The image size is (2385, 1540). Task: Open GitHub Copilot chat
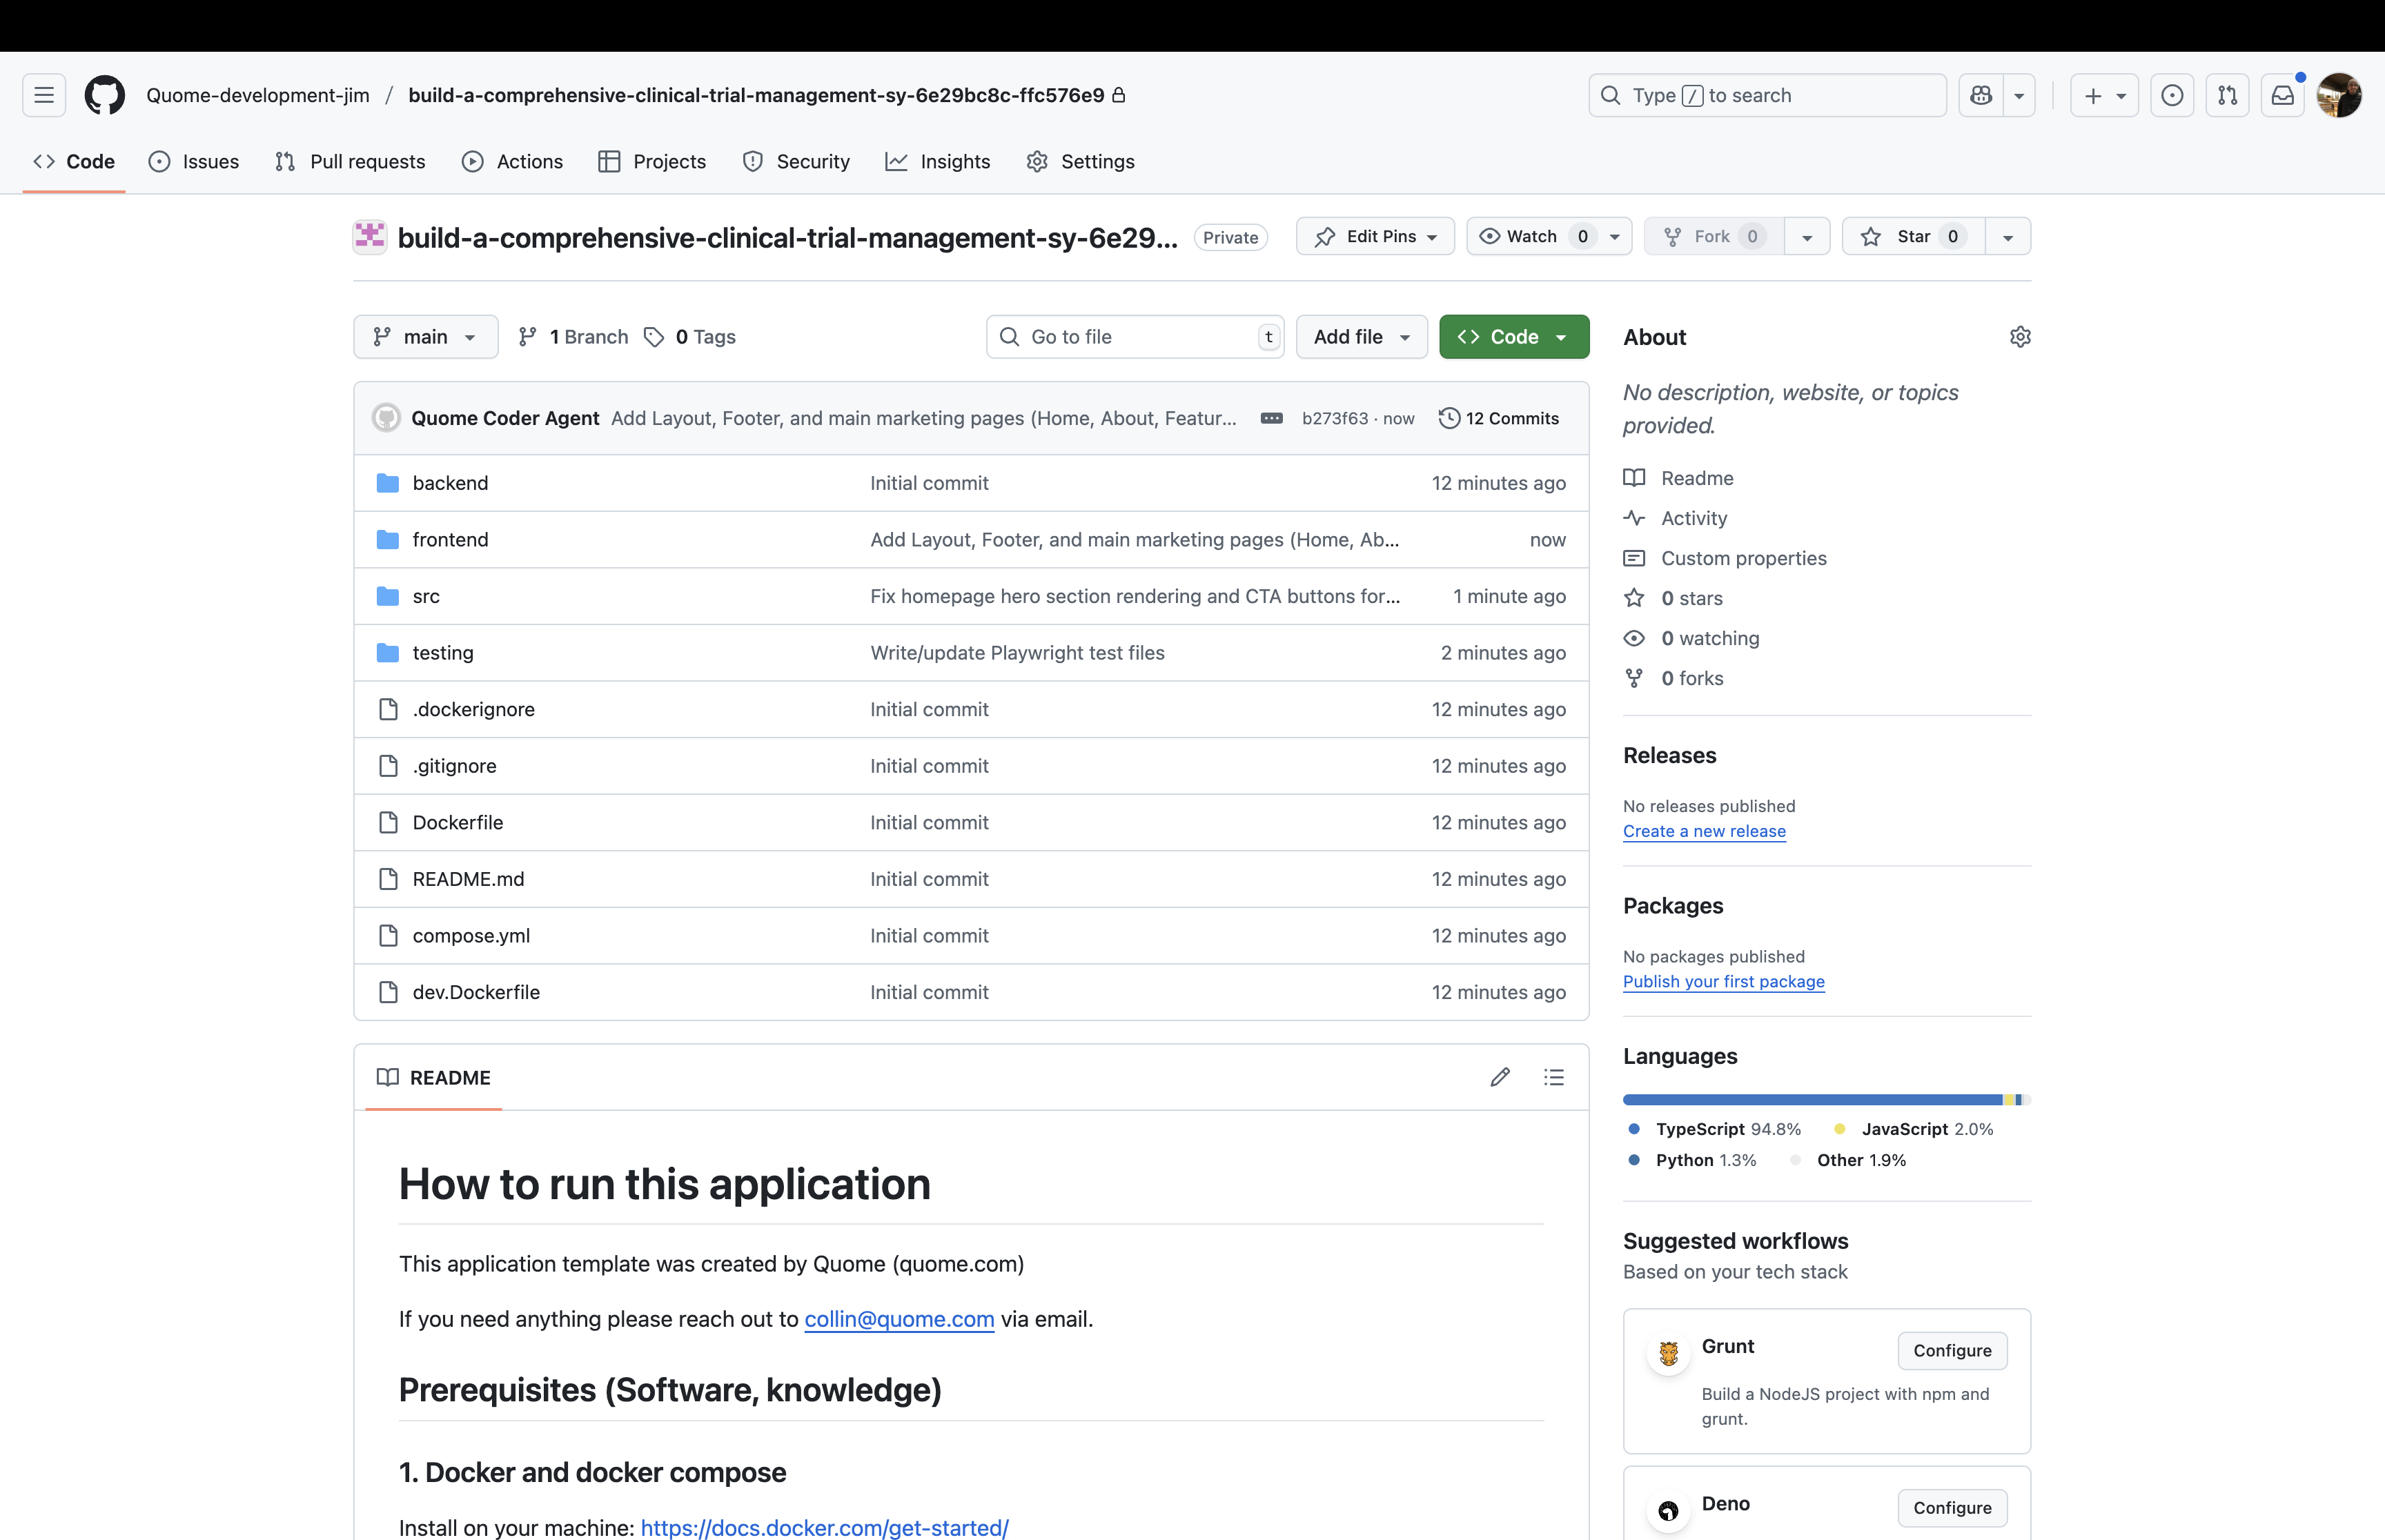coord(1983,95)
